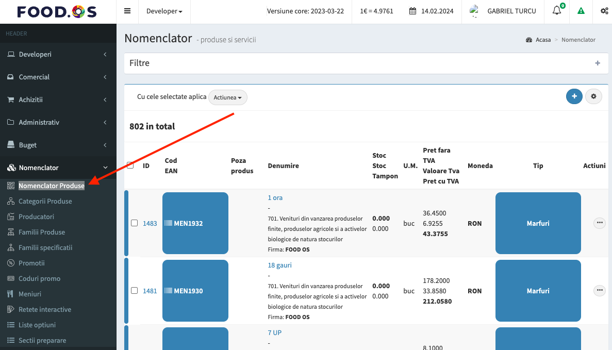The width and height of the screenshot is (612, 350).
Task: Click the Comercial inbox icon
Action: [x=10, y=77]
